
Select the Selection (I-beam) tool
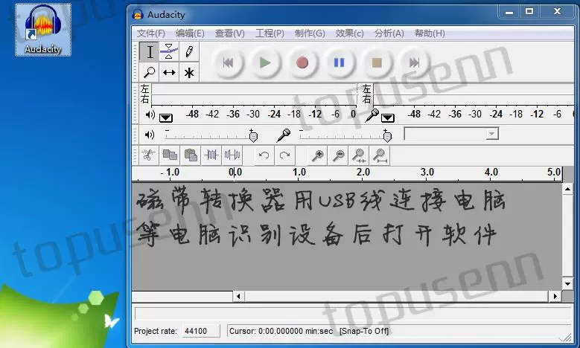pos(150,52)
